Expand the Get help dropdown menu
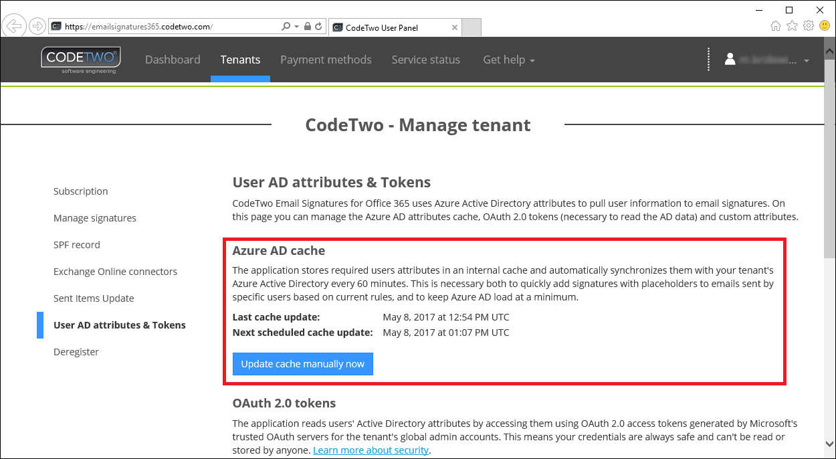The height and width of the screenshot is (459, 836). tap(509, 60)
